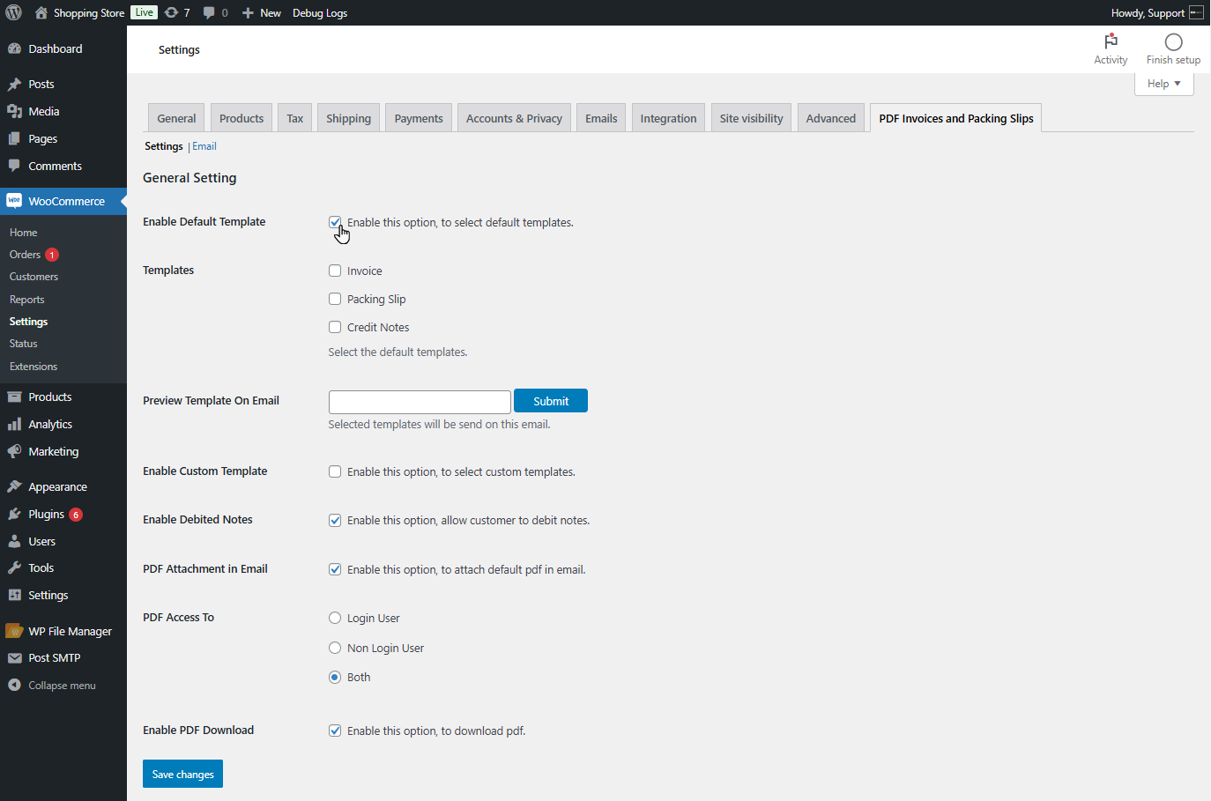Image resolution: width=1211 pixels, height=801 pixels.
Task: Click the Finish setup circle icon
Action: [x=1173, y=41]
